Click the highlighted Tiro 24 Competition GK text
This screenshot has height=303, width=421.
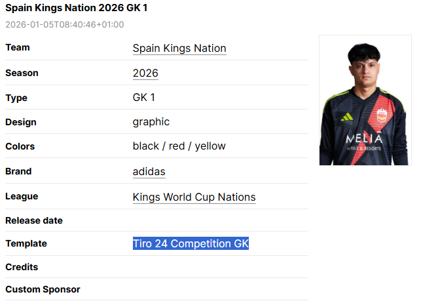(x=191, y=243)
